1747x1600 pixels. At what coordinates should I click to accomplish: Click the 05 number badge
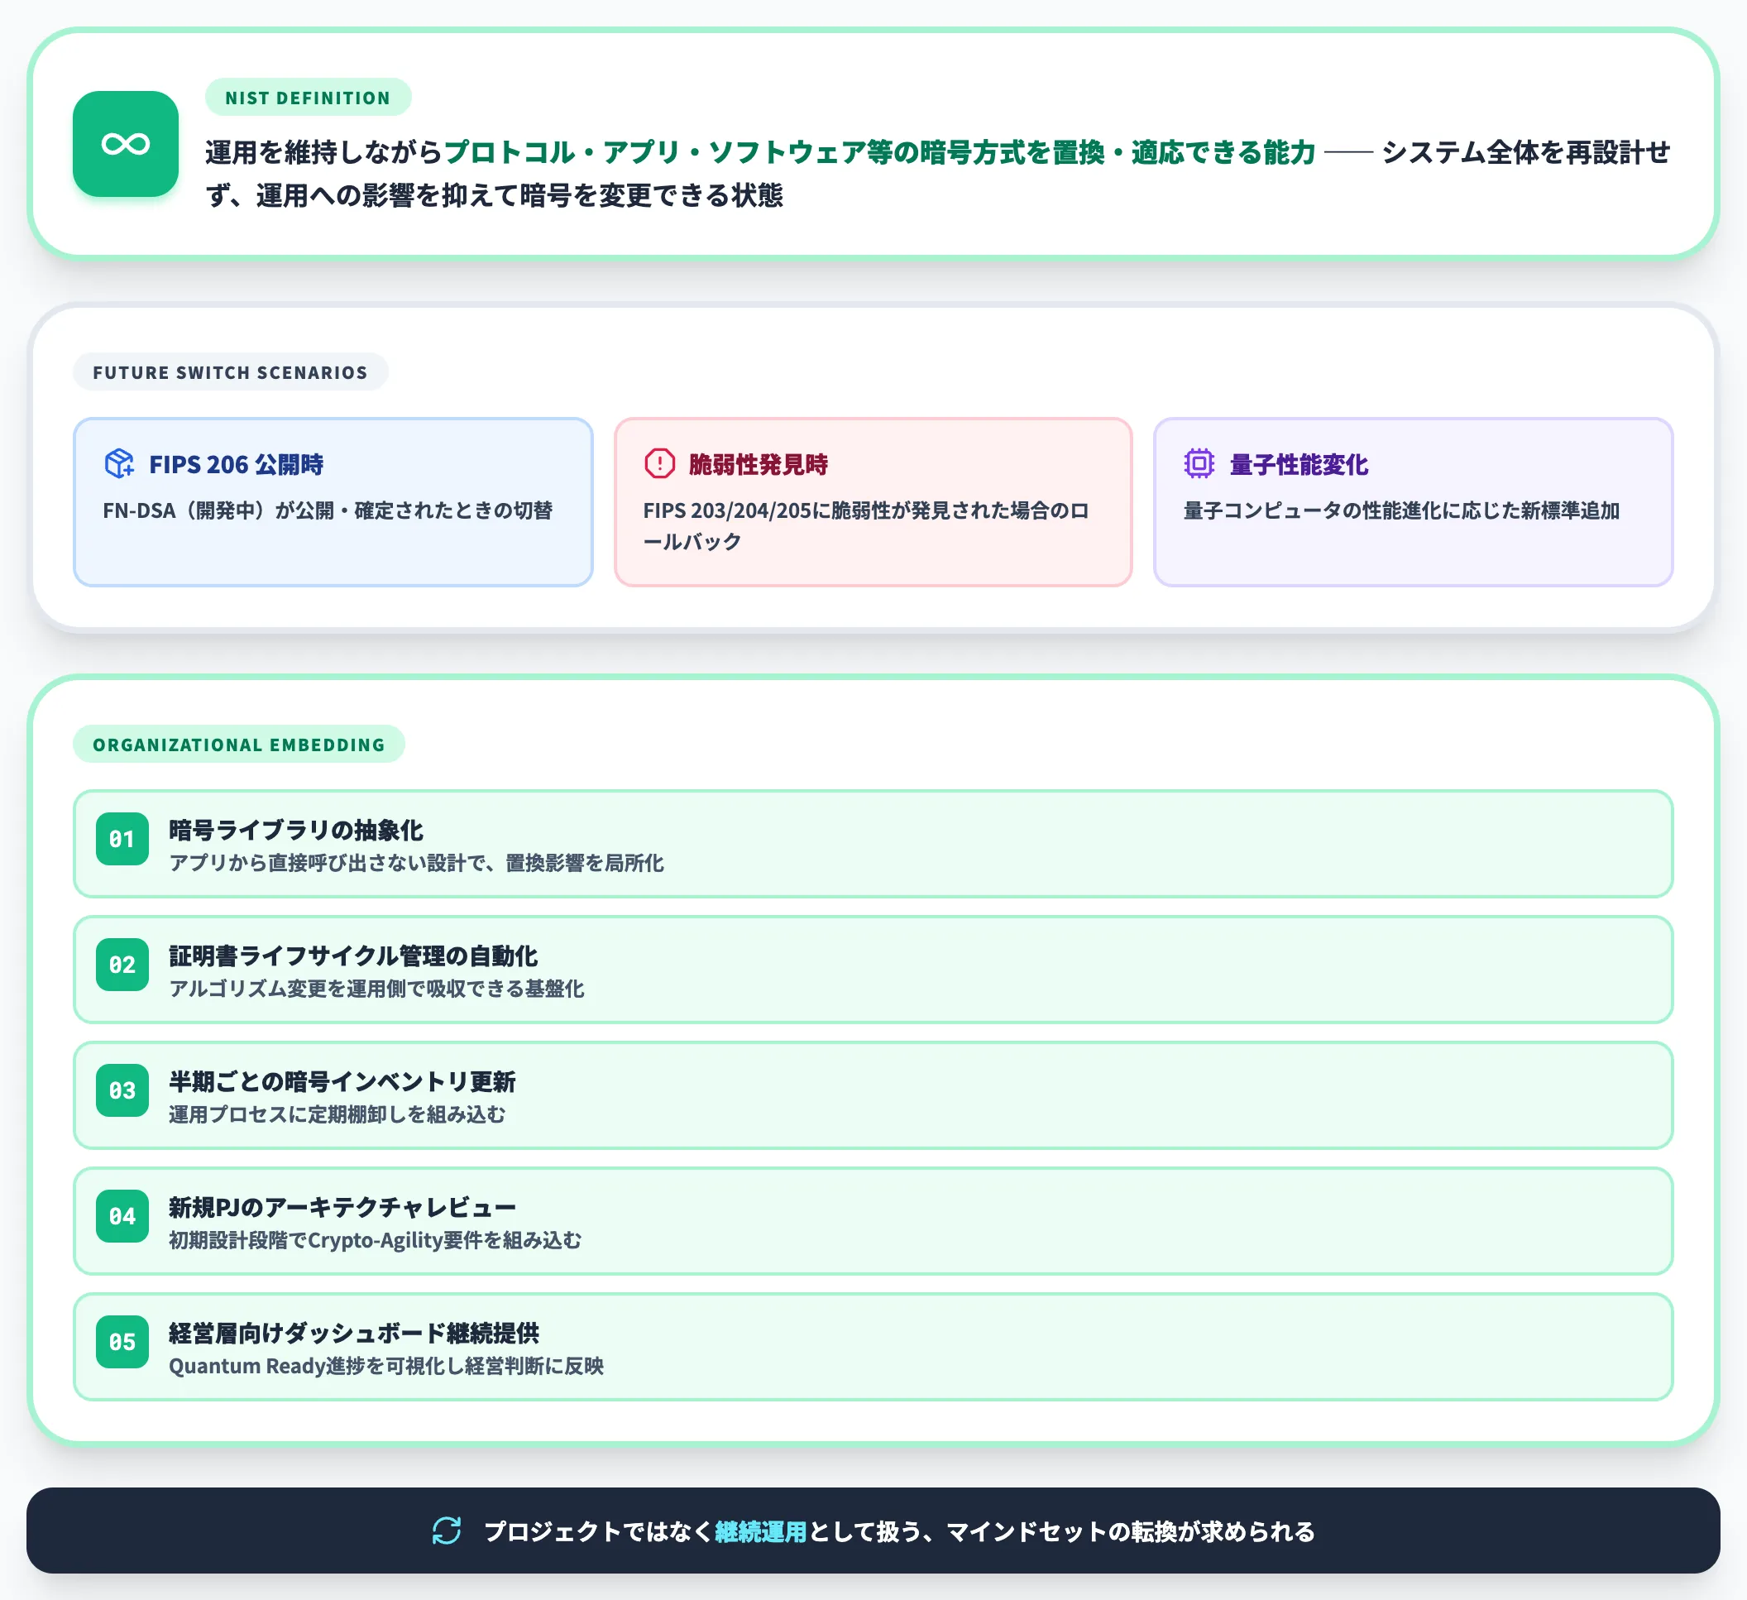pos(122,1342)
